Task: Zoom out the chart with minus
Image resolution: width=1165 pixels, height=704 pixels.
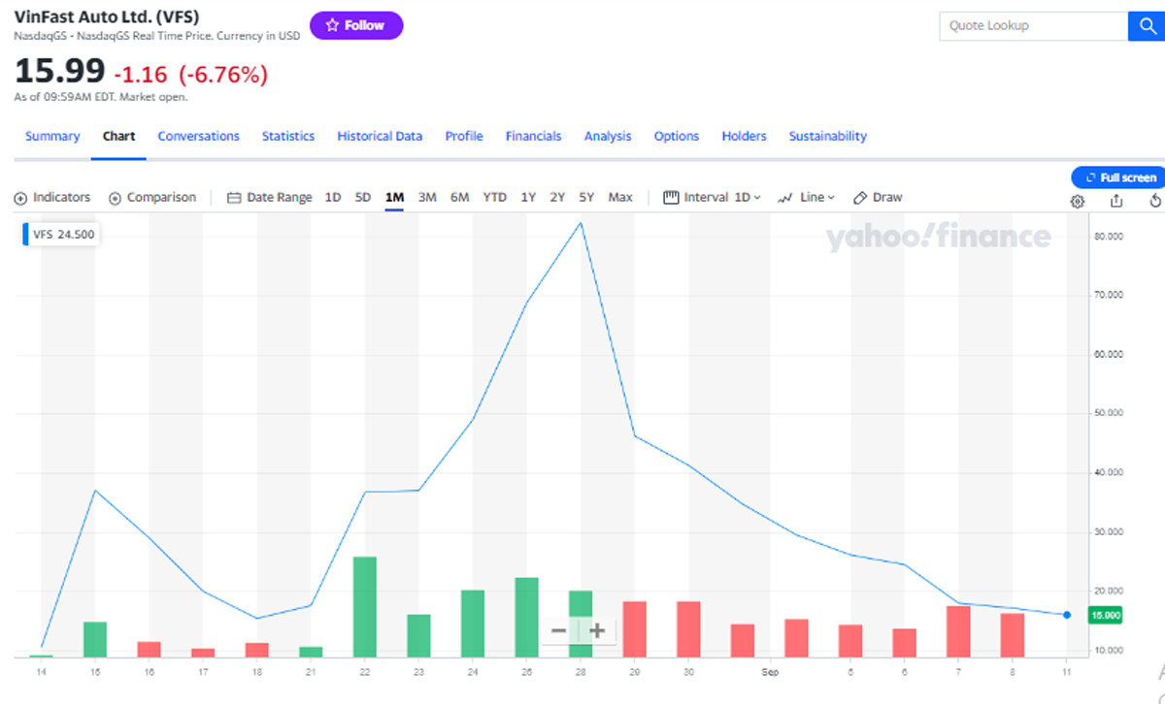Action: pos(558,631)
